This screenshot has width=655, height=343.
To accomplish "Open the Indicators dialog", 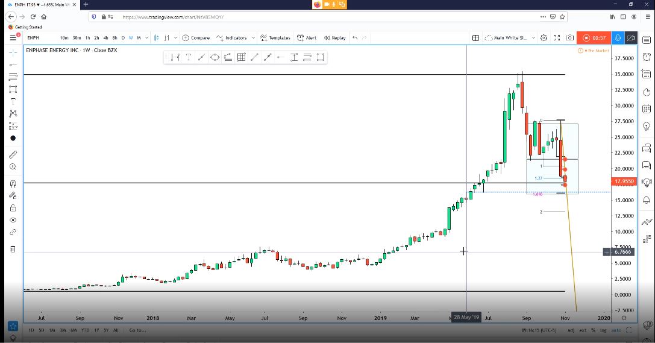I will 231,37.
